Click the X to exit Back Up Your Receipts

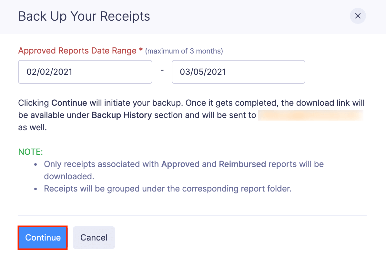point(358,16)
